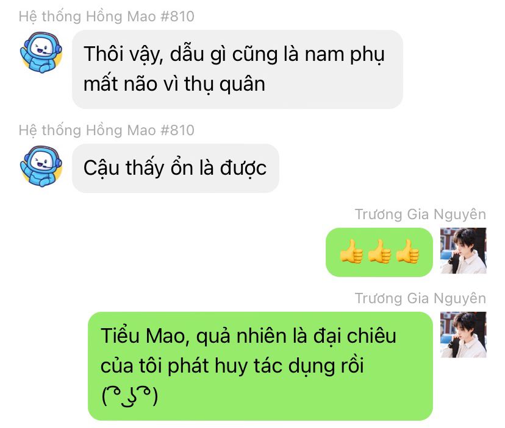The width and height of the screenshot is (505, 428).
Task: Tap the first thumbs-up emoji
Action: point(351,251)
